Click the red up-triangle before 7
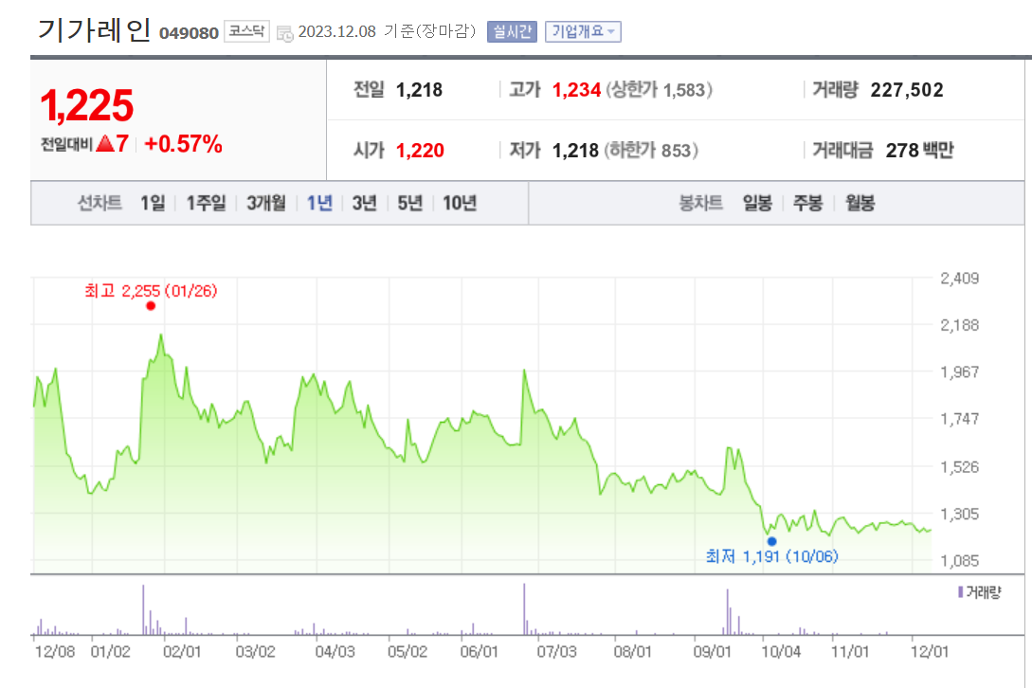The width and height of the screenshot is (1032, 688). (x=105, y=143)
